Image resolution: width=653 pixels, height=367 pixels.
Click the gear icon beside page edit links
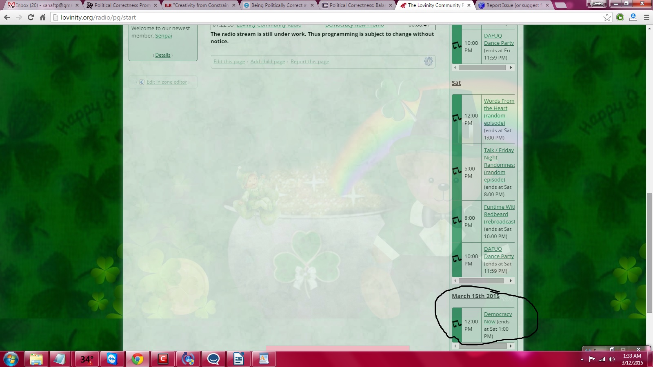pyautogui.click(x=428, y=61)
